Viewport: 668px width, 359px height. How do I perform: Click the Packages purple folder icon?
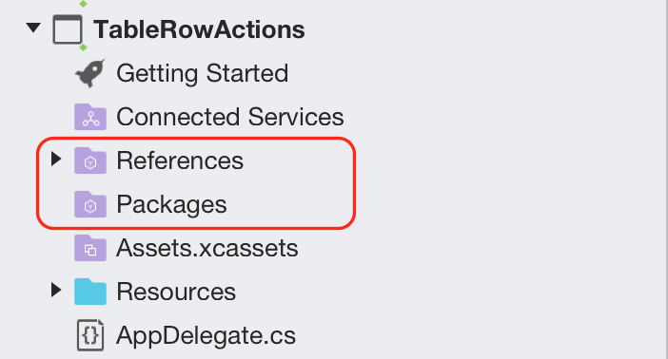(90, 204)
